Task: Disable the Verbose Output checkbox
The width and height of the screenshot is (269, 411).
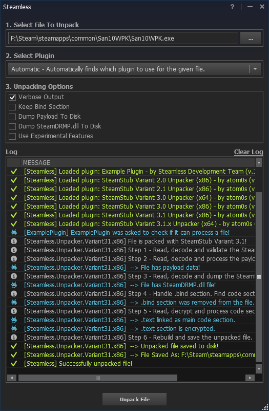Action: click(x=12, y=97)
